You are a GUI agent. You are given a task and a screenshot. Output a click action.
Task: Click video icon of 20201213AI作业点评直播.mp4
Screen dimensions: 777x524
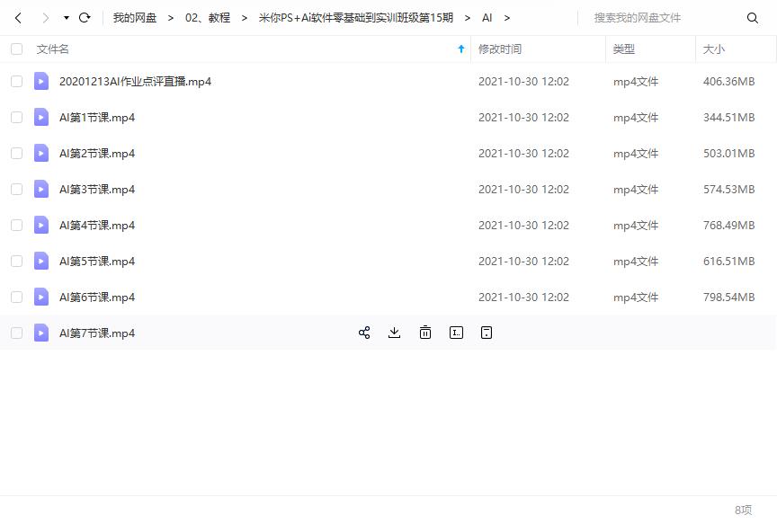pyautogui.click(x=41, y=81)
